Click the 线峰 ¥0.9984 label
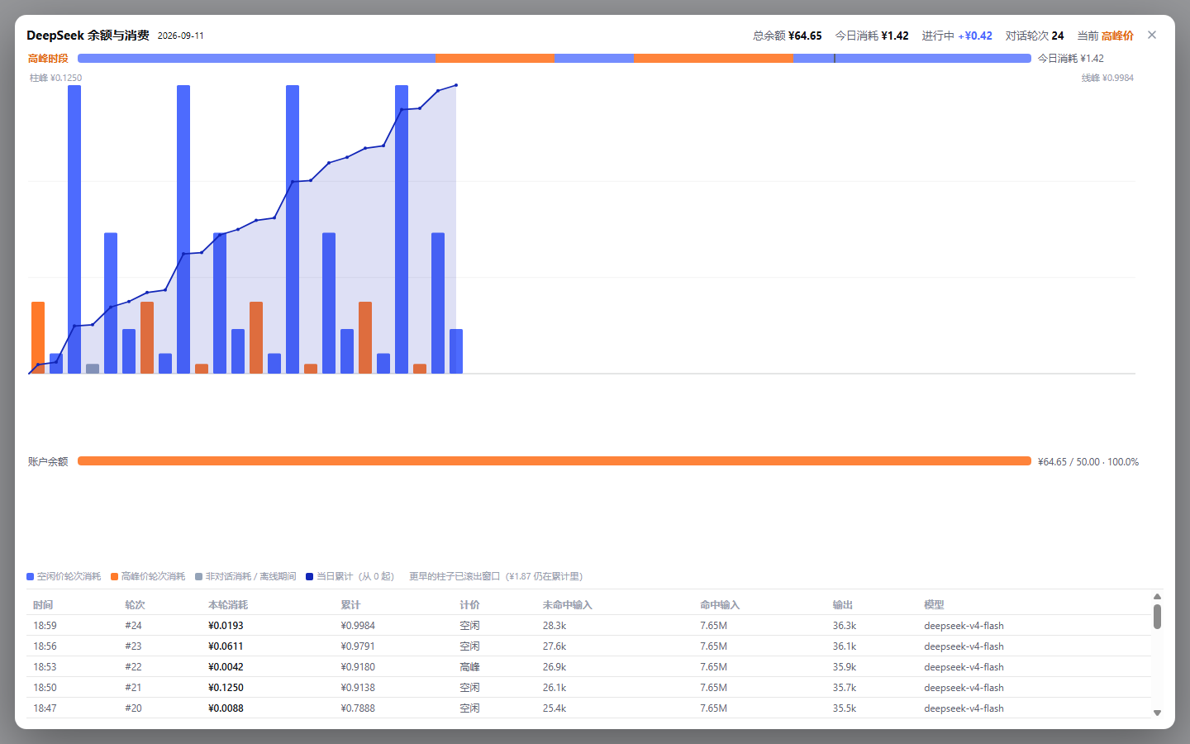 tap(1107, 78)
